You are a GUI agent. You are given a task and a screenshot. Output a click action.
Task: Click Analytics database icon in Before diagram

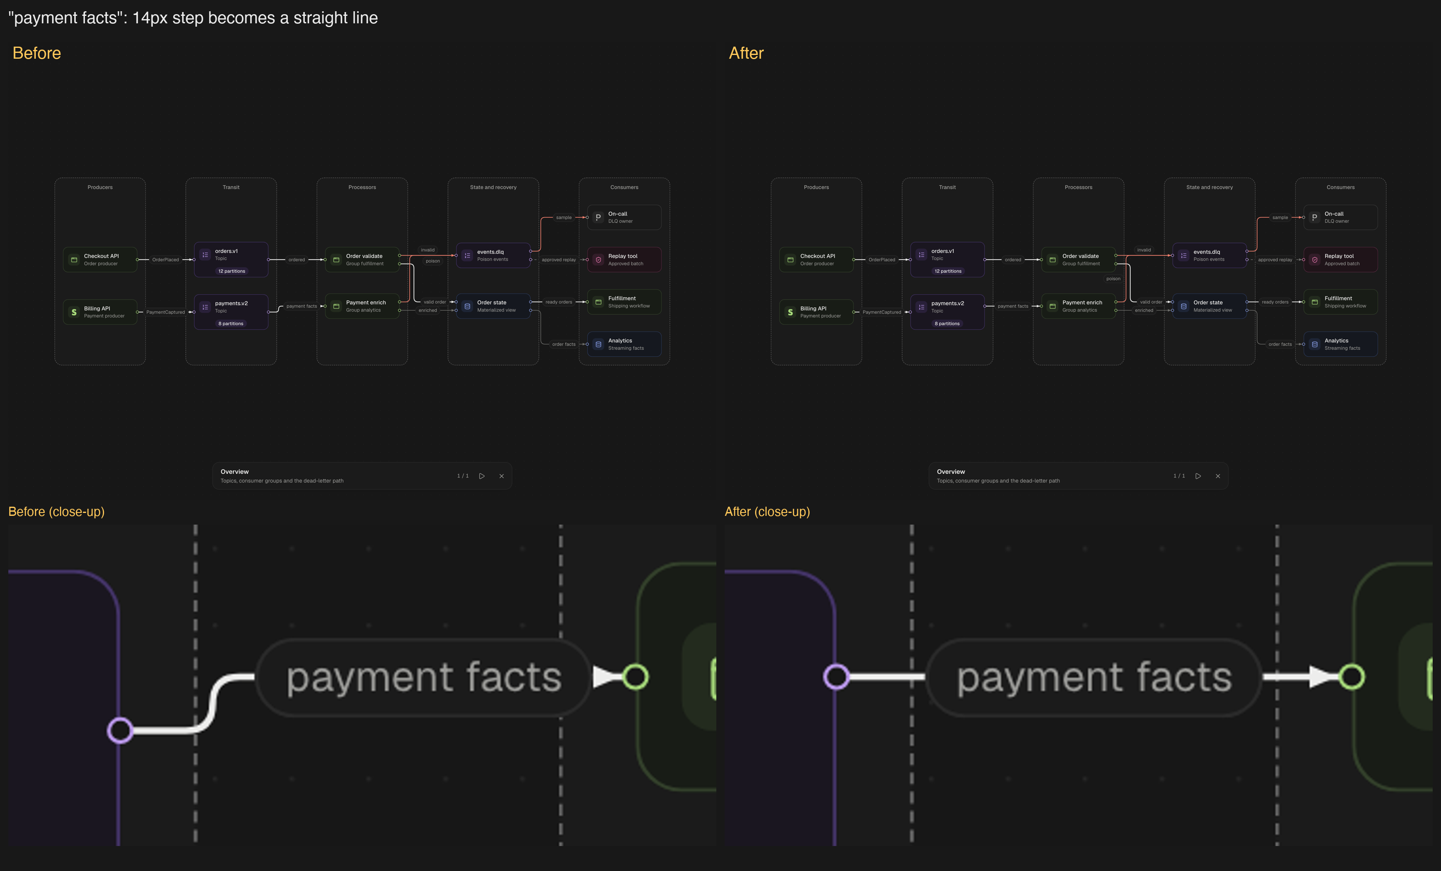[598, 344]
